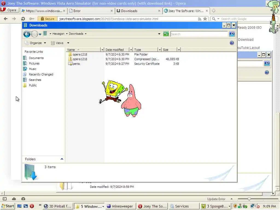
Task: Click the Opera Turbo speedometer icon
Action: pyautogui.click(x=23, y=199)
